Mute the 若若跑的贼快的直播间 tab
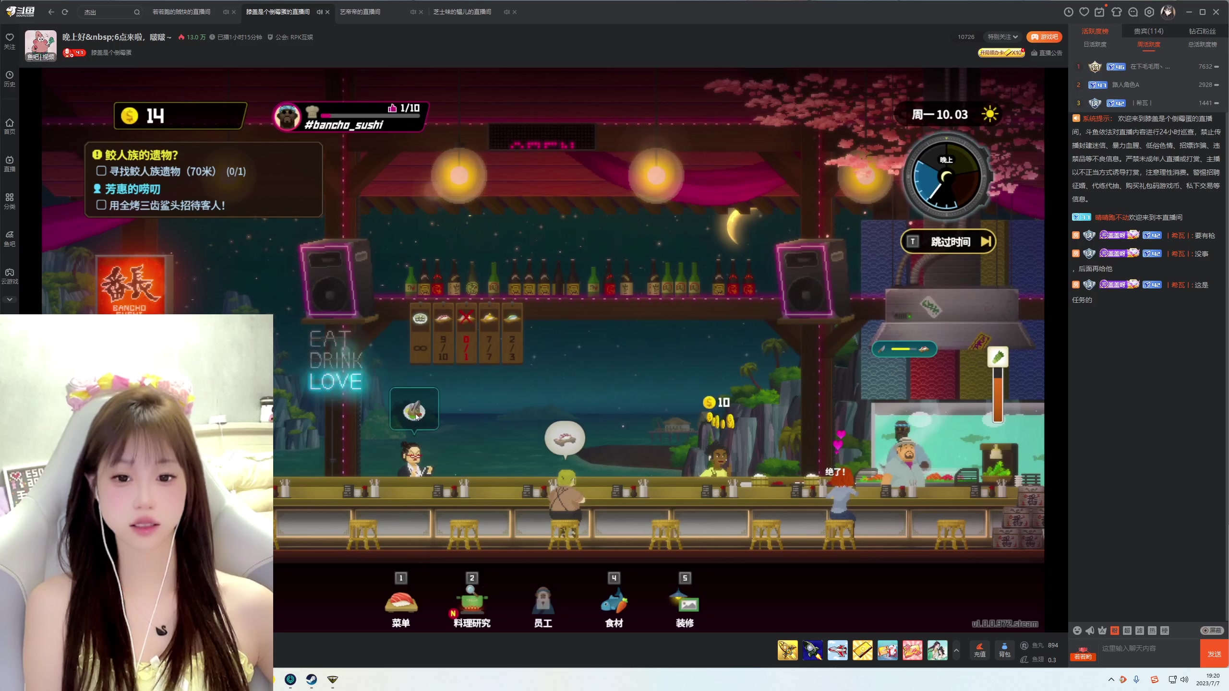The image size is (1229, 691). [226, 12]
